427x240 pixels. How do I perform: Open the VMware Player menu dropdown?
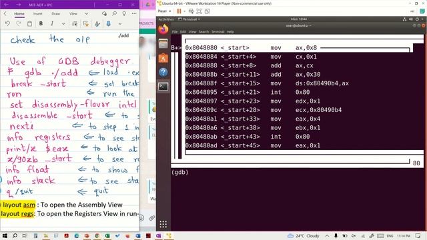pos(165,11)
